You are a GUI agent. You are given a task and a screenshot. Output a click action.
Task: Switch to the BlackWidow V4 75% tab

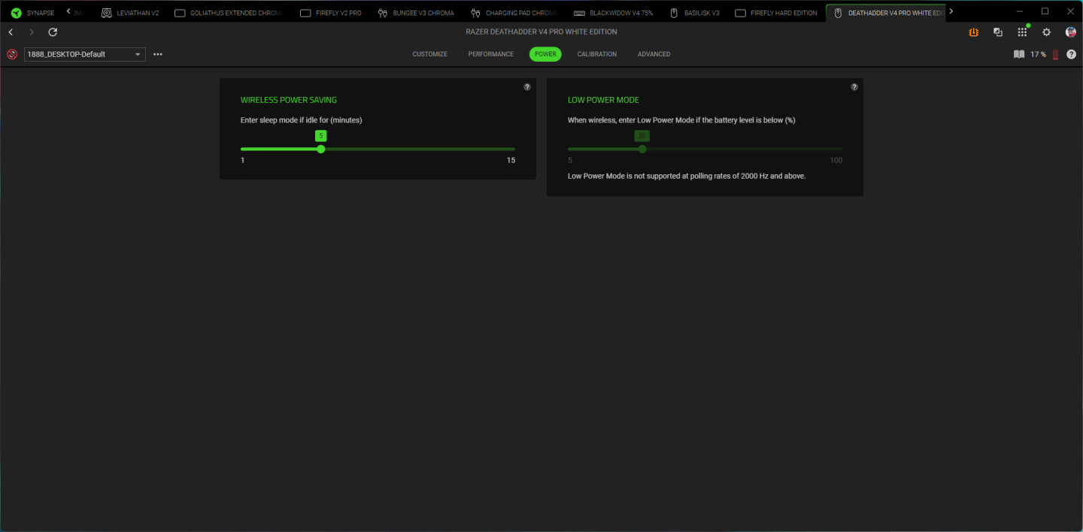(x=613, y=13)
